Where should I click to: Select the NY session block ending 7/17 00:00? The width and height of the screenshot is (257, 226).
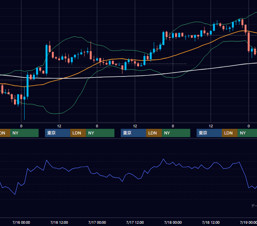pyautogui.click(x=100, y=133)
